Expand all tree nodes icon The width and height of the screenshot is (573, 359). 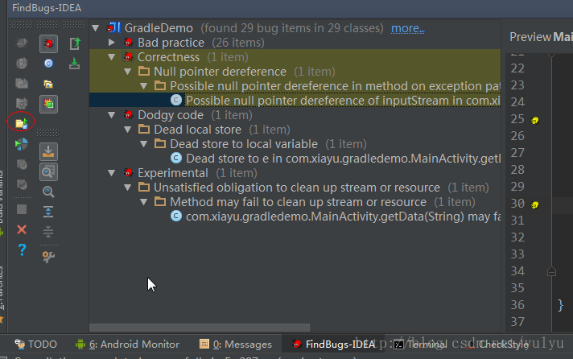point(48,212)
